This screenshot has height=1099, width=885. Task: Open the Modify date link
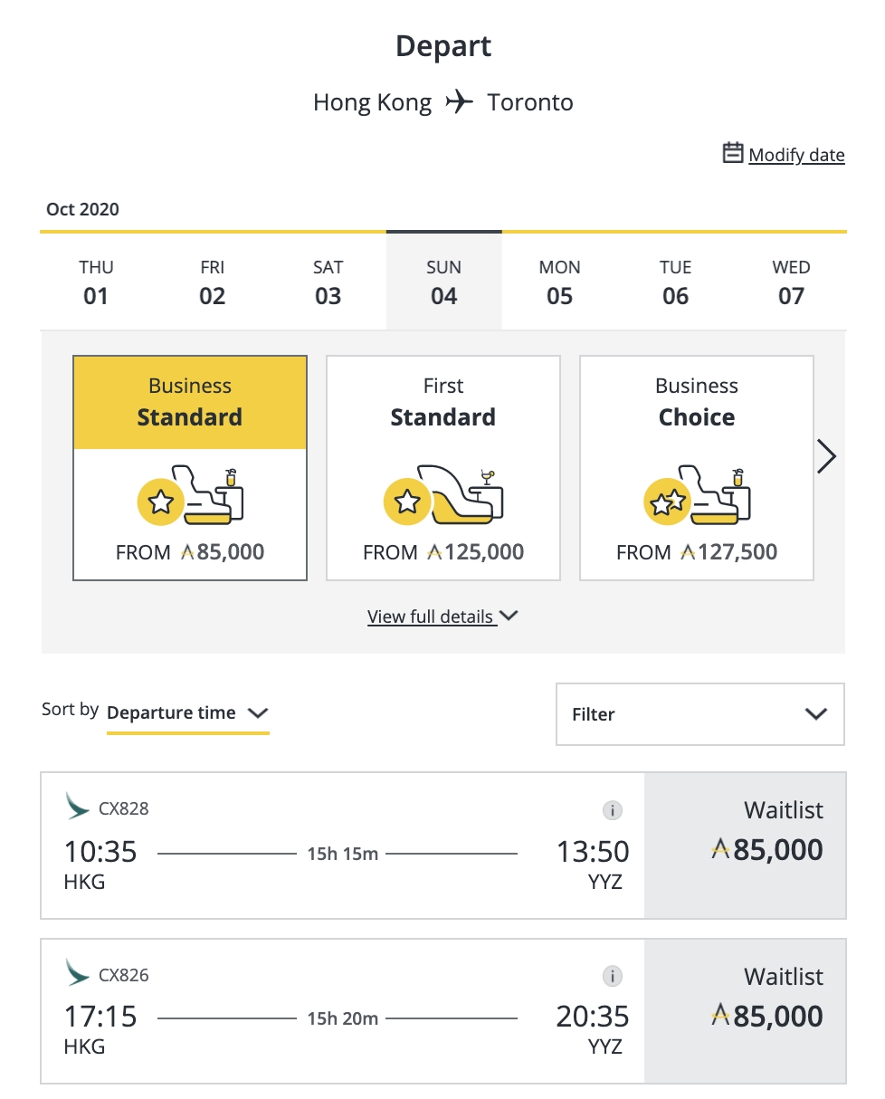click(796, 155)
